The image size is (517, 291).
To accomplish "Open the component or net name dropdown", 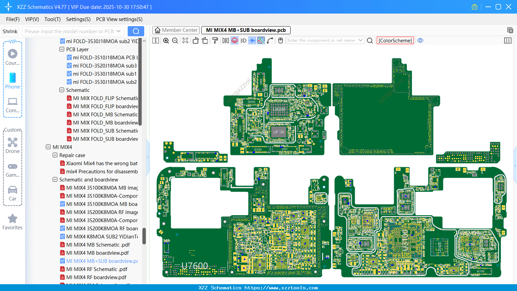I will point(361,40).
